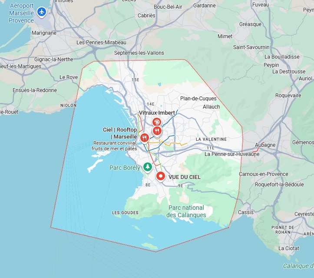Select the NIOLON label
This screenshot has width=314, height=278.
[69, 106]
